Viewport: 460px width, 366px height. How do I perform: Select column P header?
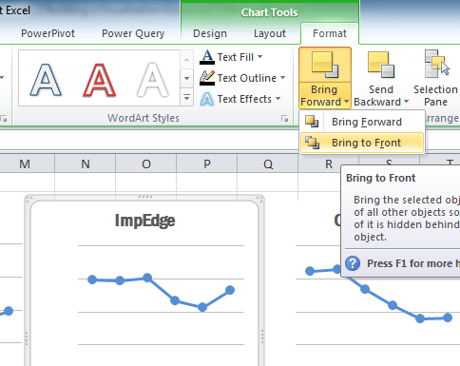(207, 164)
